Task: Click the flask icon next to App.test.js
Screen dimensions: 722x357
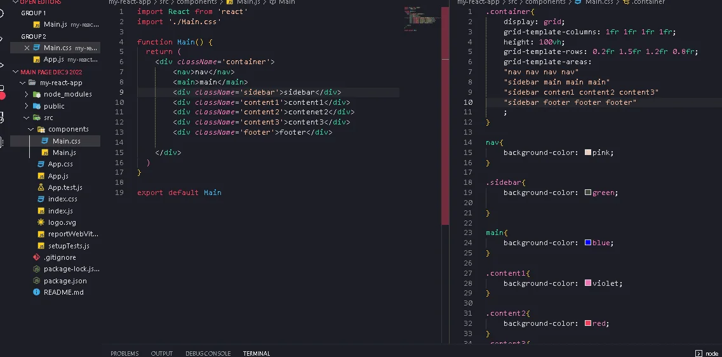Action: 41,187
